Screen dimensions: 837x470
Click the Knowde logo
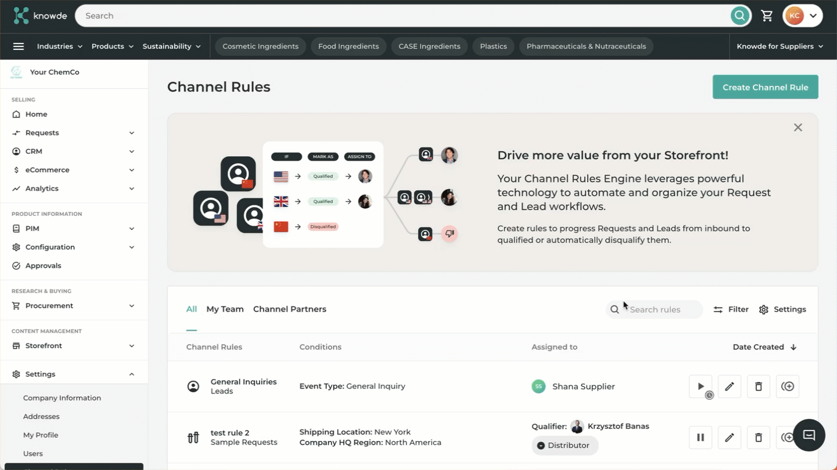[x=40, y=16]
